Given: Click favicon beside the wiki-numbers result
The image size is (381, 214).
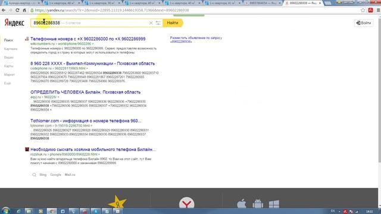Looking at the screenshot, I should tap(27, 39).
